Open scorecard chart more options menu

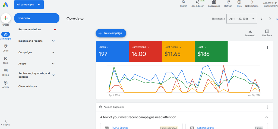267,47
